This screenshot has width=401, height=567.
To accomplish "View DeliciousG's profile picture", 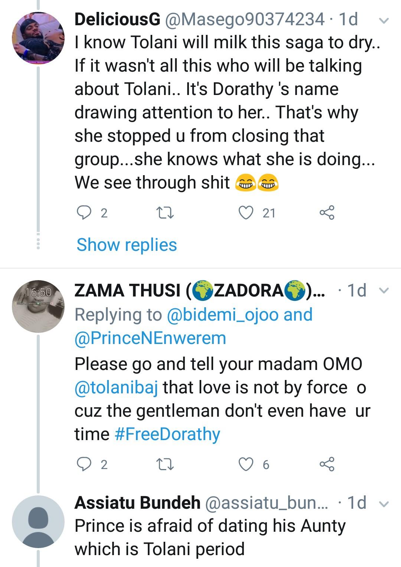I will [x=38, y=38].
